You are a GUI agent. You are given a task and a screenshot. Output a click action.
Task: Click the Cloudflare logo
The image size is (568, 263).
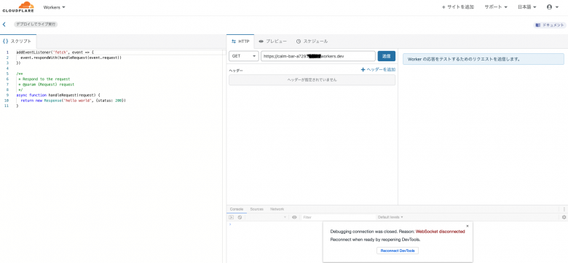pyautogui.click(x=18, y=7)
